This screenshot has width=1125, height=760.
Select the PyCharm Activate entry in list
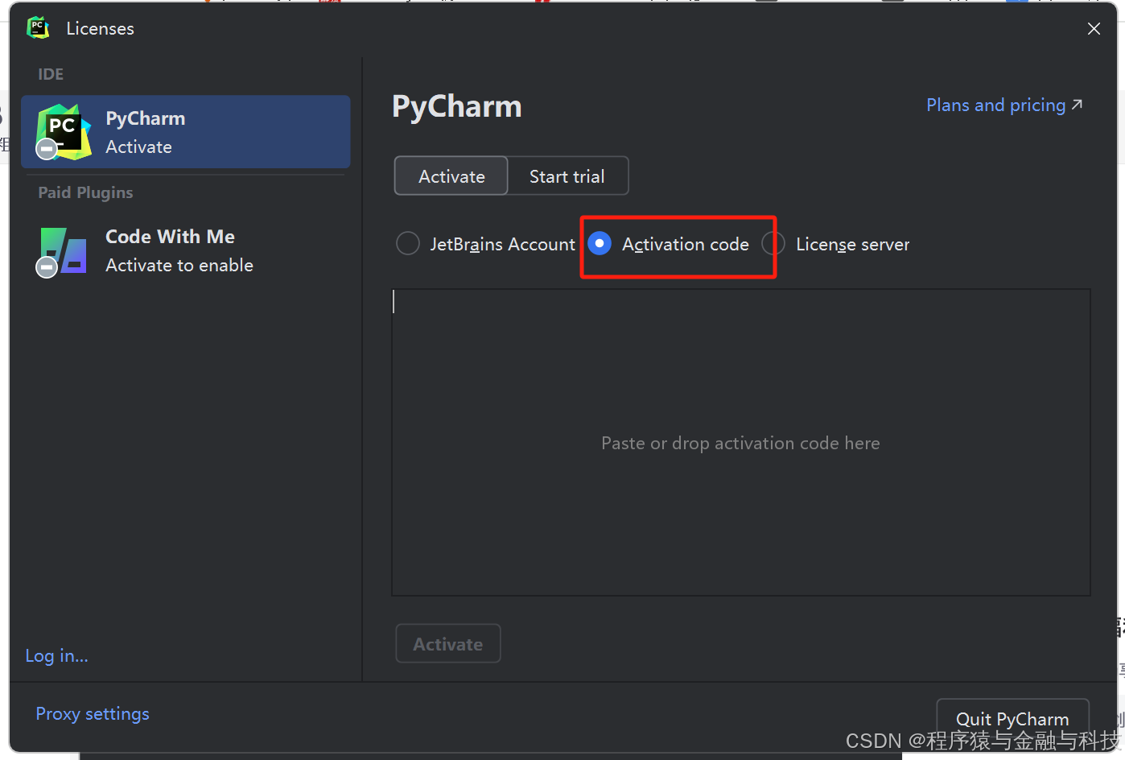pos(186,132)
